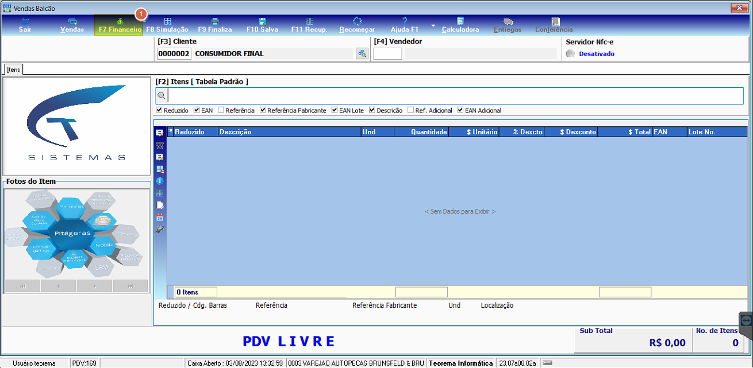Open the grid menu icon left of Reduzido
Viewport: 753px width, 368px height.
point(170,132)
